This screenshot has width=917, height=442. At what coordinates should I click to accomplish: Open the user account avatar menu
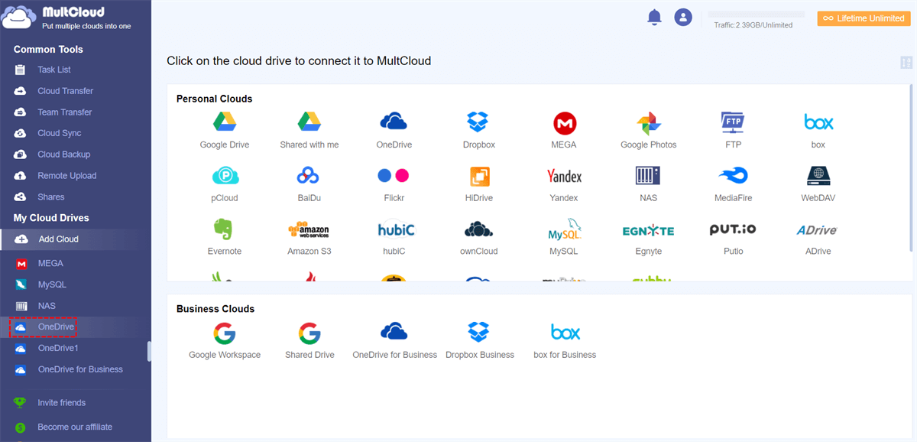[683, 18]
